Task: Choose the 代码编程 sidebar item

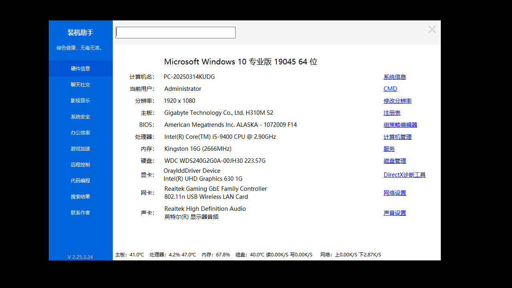Action: (81, 180)
